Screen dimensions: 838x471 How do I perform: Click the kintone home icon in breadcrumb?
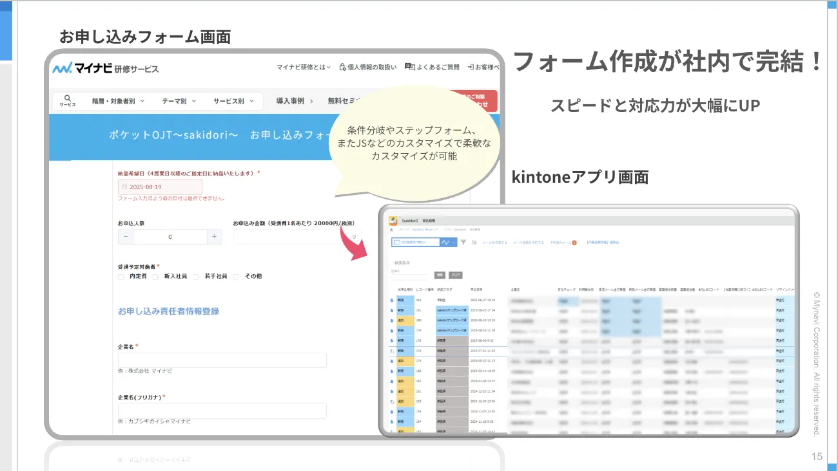[391, 230]
